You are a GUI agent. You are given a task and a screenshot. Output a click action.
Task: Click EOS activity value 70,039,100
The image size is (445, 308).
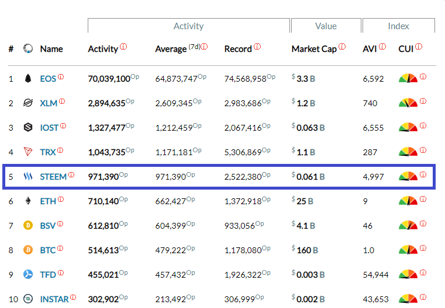click(x=109, y=79)
